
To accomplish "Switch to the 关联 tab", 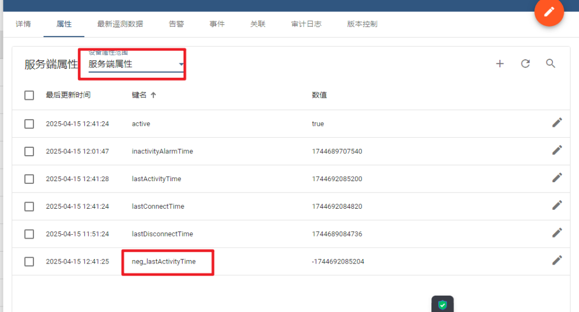I will tap(258, 24).
